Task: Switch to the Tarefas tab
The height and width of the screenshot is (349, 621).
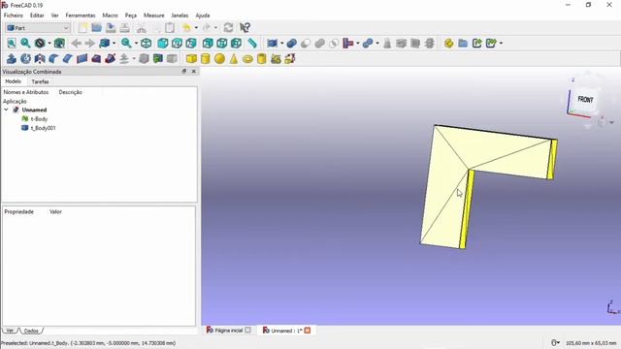Action: tap(40, 81)
